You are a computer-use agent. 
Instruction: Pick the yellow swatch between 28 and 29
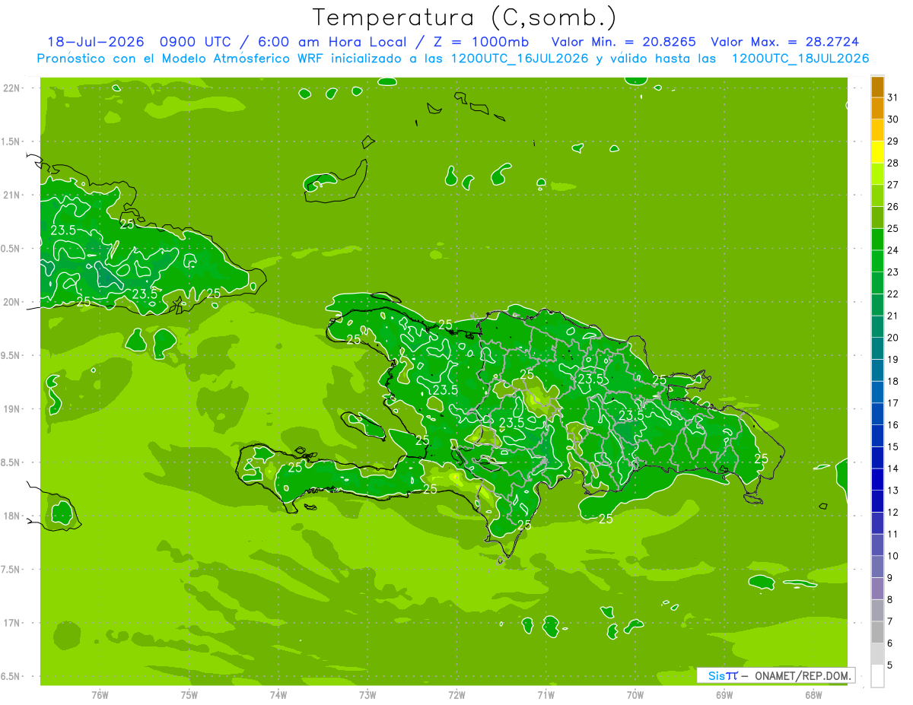[877, 152]
